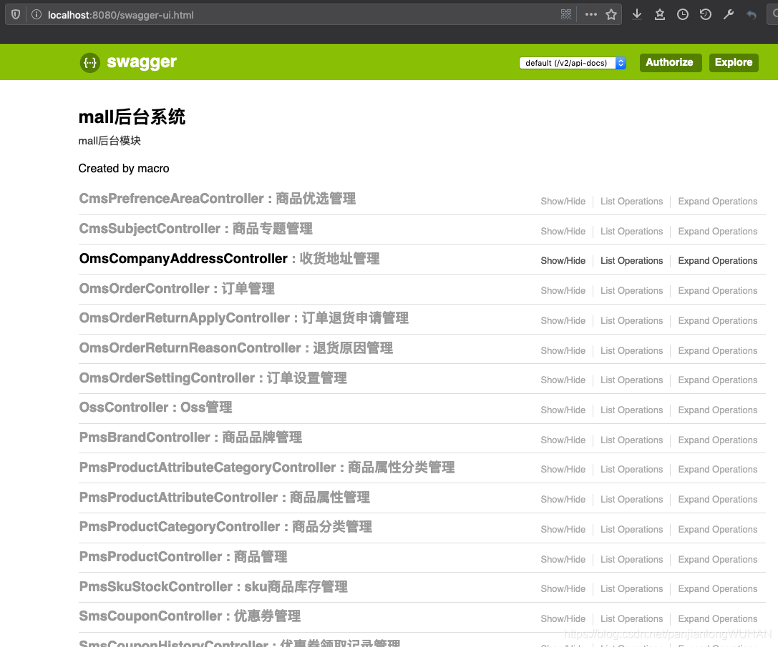Expand OmsOrderController section heading
The height and width of the screenshot is (647, 778).
point(177,289)
